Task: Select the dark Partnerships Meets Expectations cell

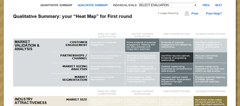Action: 177,58
